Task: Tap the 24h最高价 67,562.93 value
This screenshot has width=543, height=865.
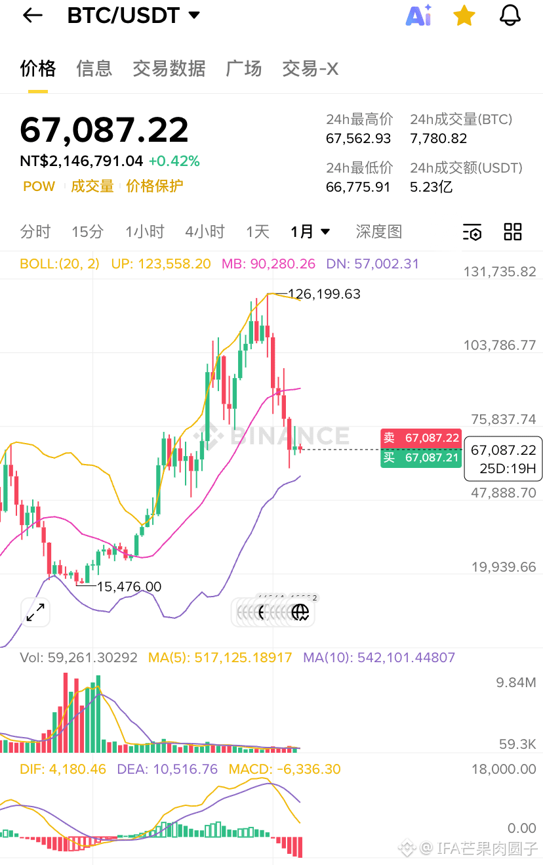Action: [x=359, y=138]
